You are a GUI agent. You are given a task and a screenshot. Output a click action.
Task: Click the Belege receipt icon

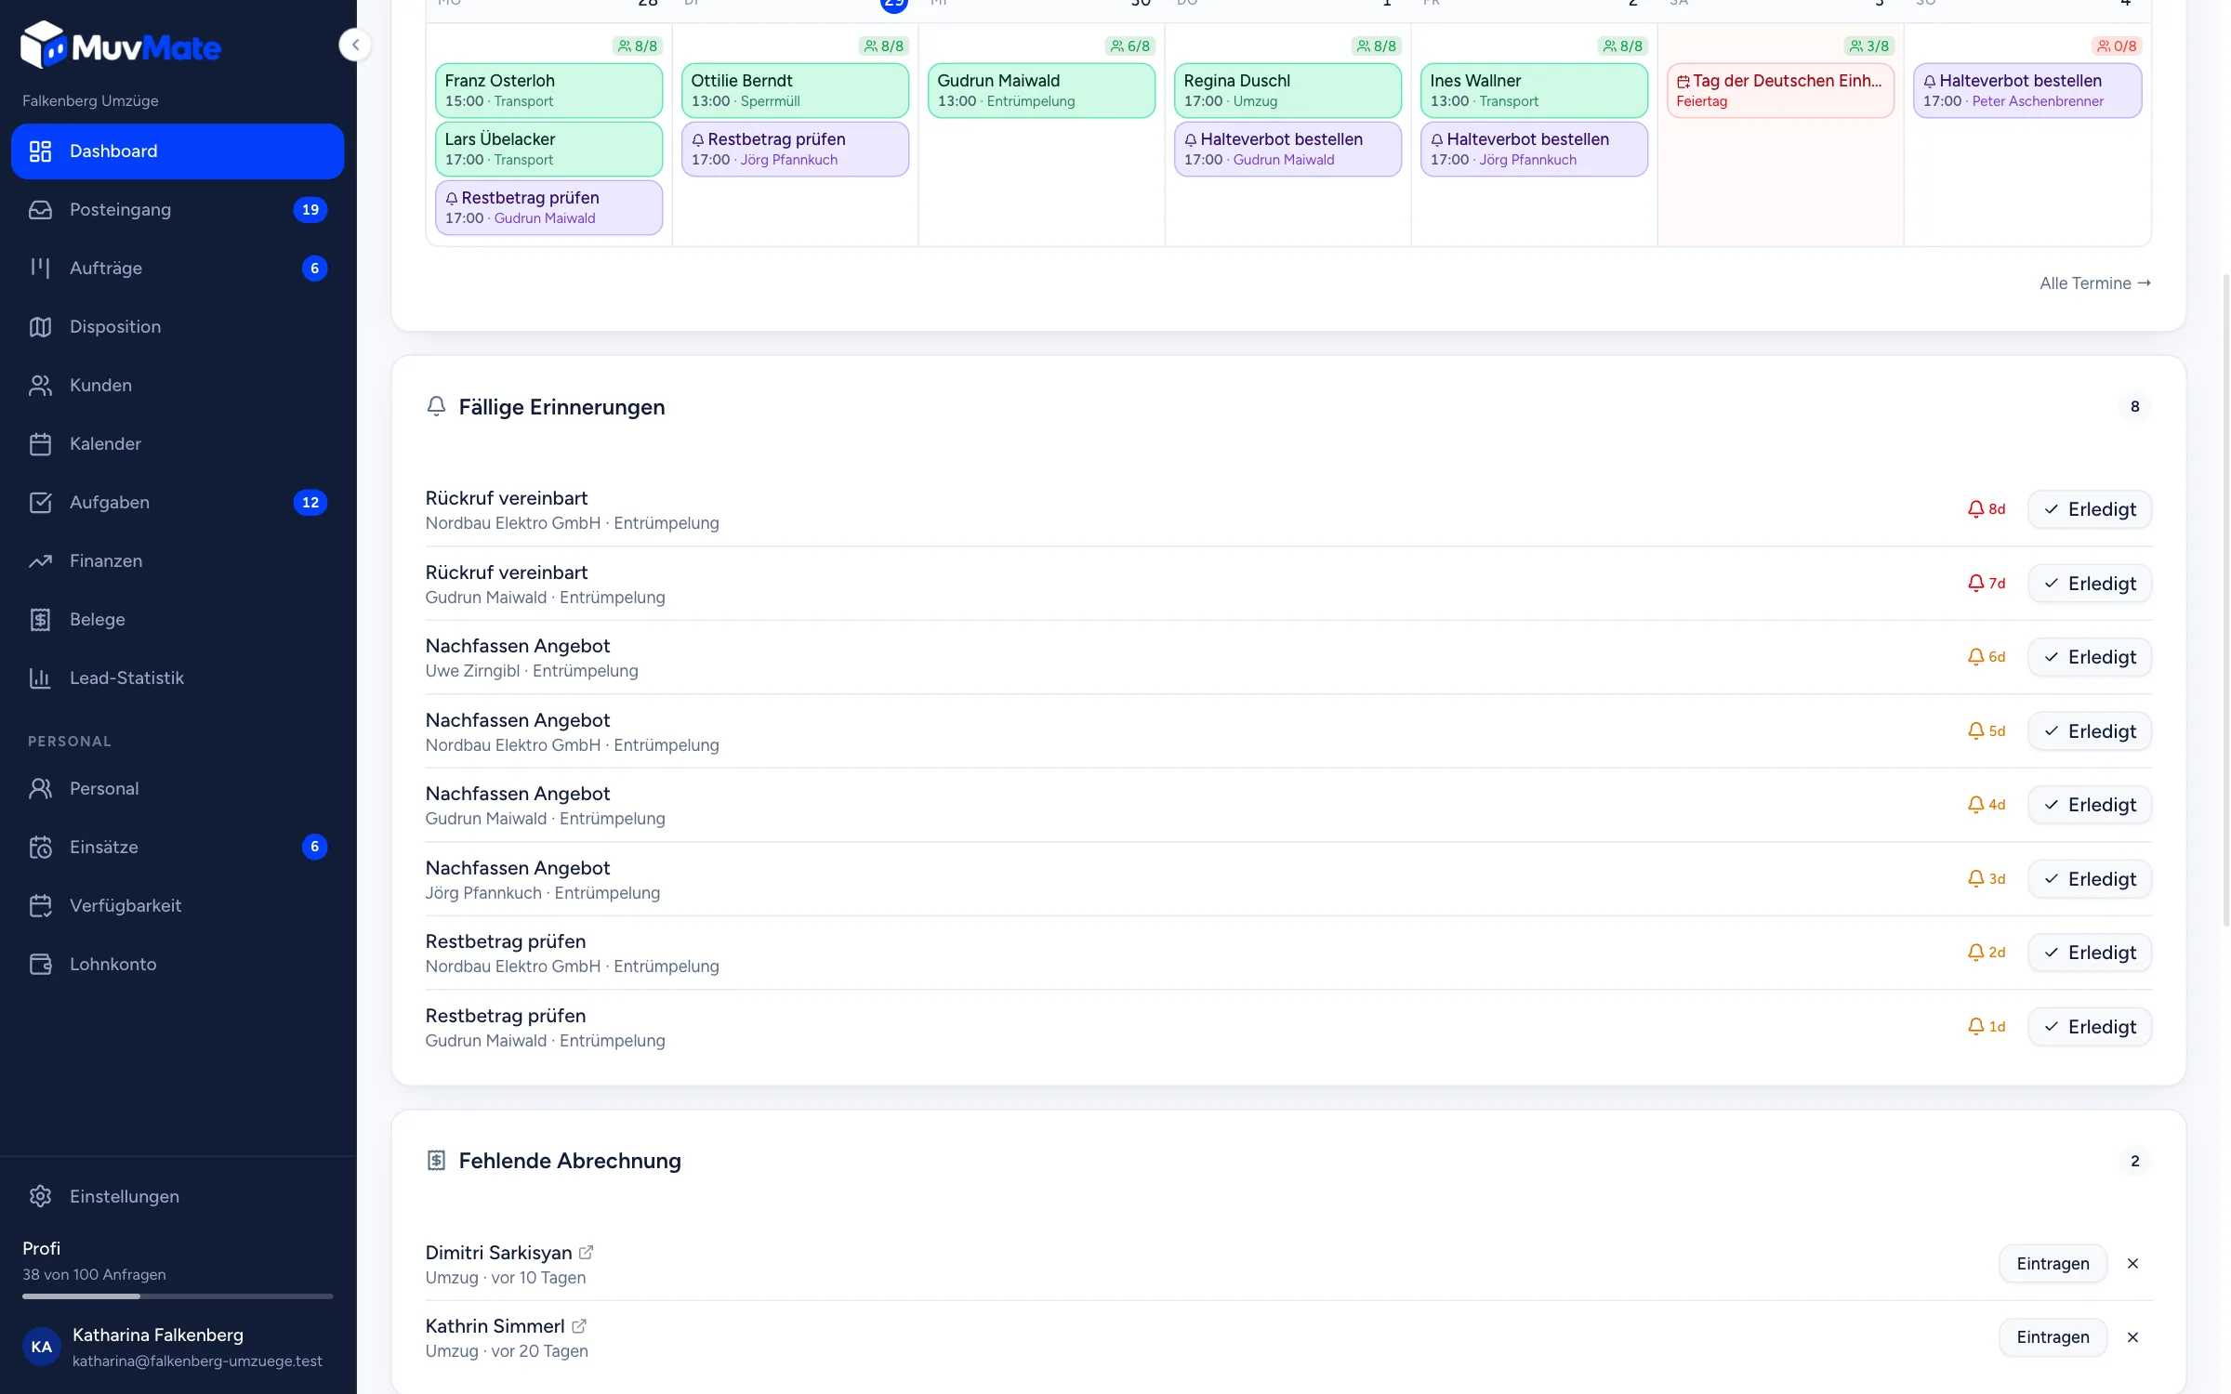click(40, 619)
